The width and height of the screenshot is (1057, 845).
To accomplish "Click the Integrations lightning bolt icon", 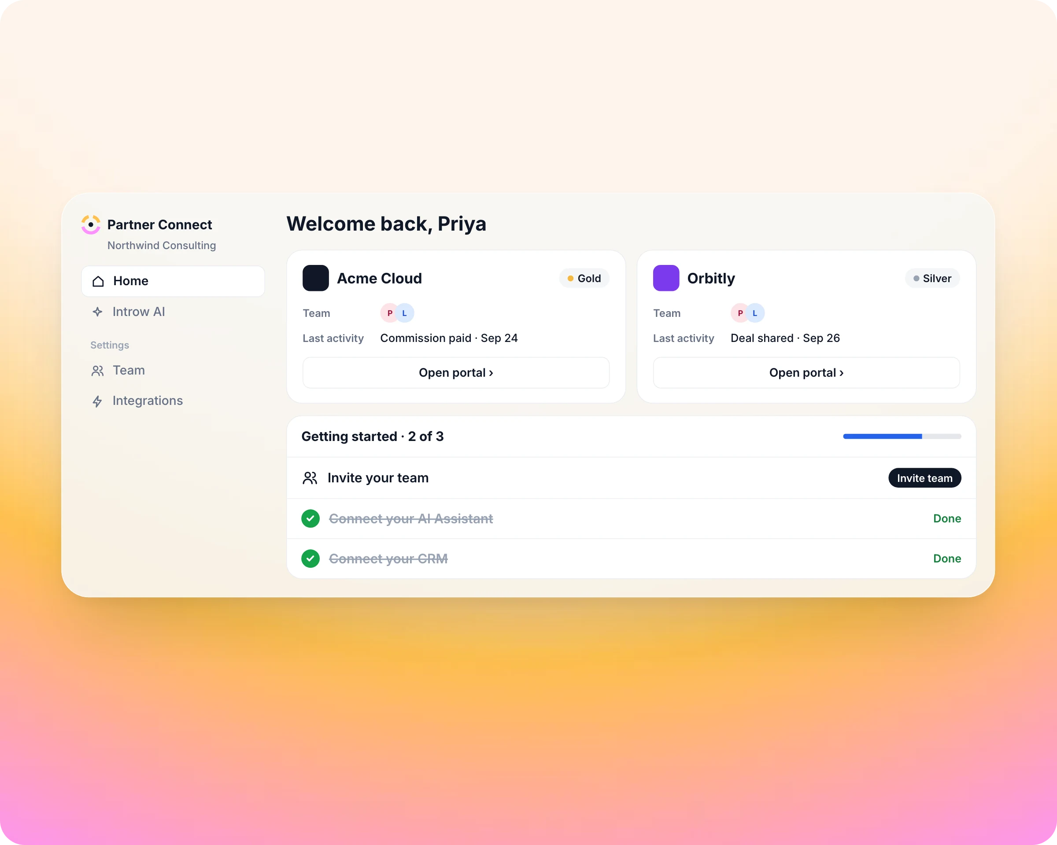I will click(x=97, y=401).
